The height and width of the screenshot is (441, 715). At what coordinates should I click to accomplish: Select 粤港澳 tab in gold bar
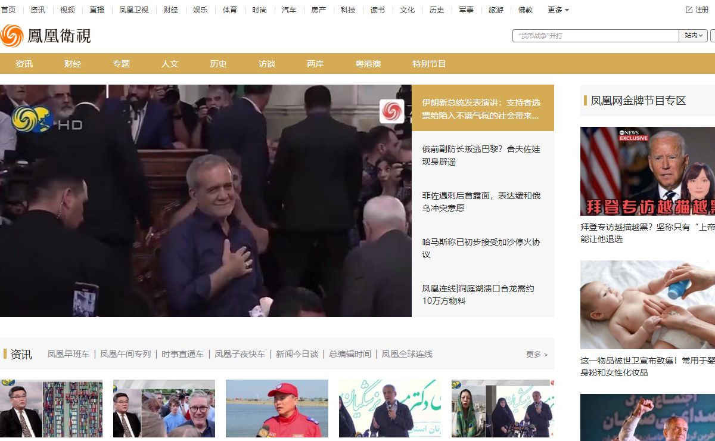368,64
